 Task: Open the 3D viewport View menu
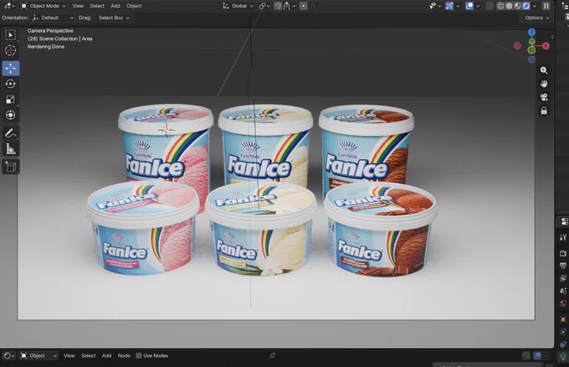coord(78,6)
